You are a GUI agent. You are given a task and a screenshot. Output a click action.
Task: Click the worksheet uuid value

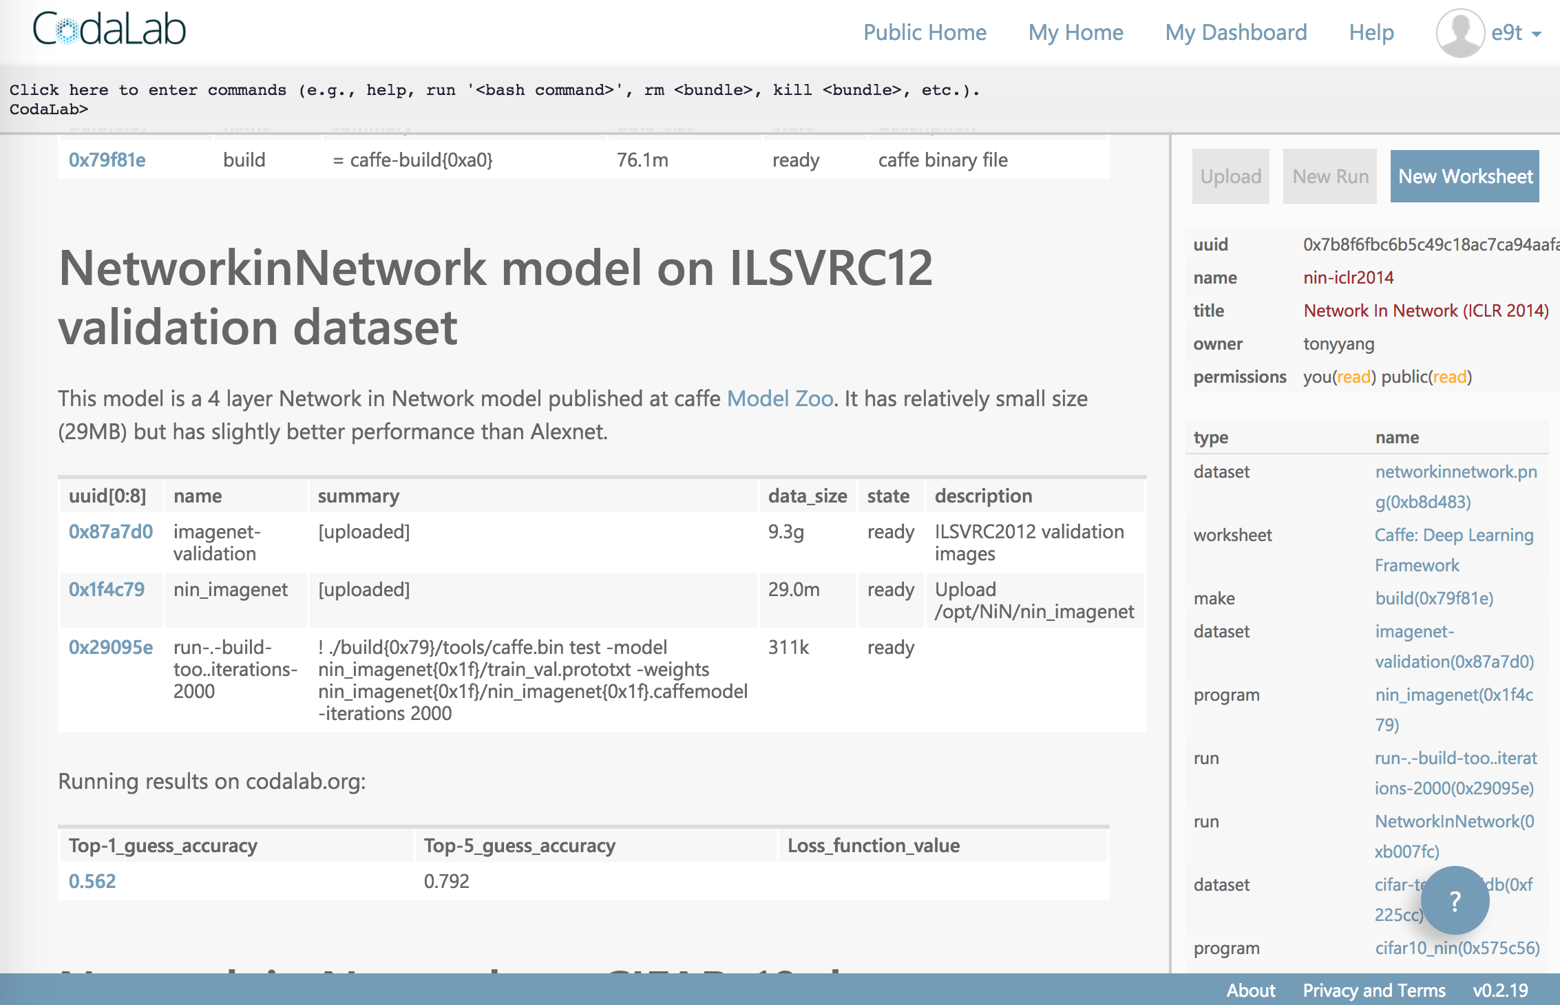(1431, 244)
